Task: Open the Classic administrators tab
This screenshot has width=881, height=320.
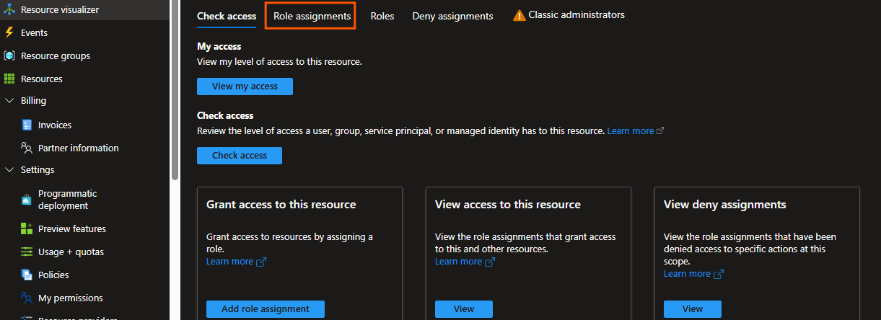Action: [x=569, y=15]
